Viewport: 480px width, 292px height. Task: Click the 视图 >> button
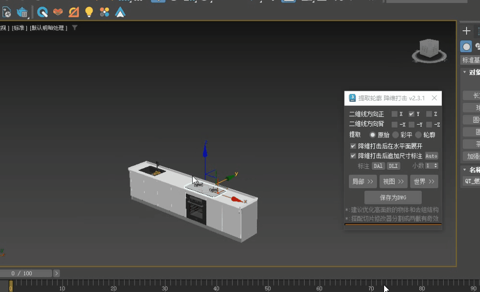393,181
